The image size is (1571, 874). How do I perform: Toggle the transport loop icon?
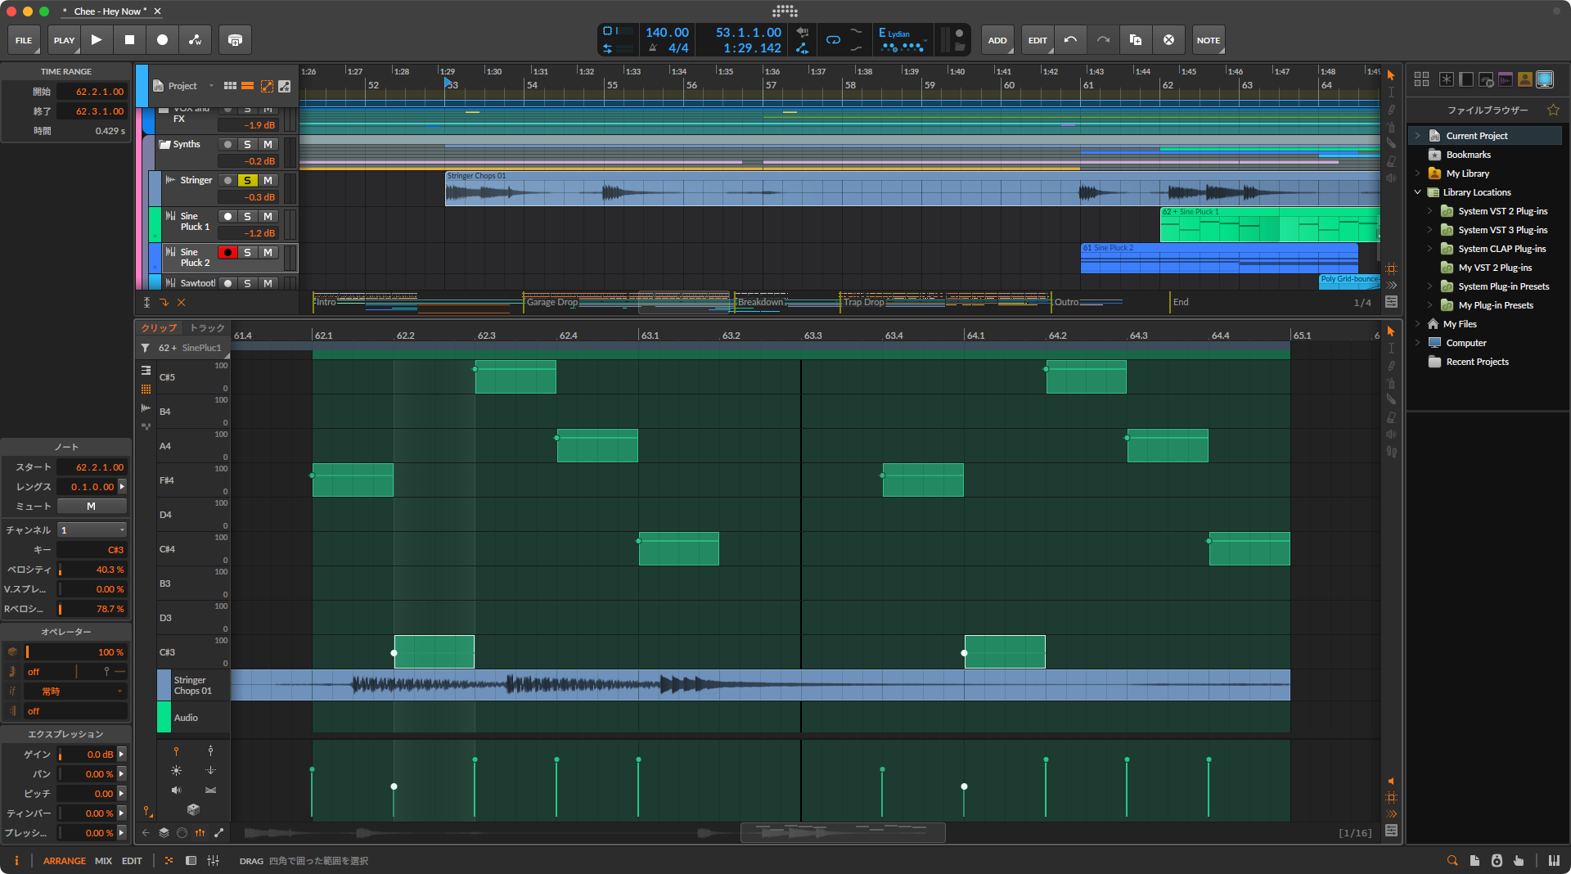click(833, 40)
